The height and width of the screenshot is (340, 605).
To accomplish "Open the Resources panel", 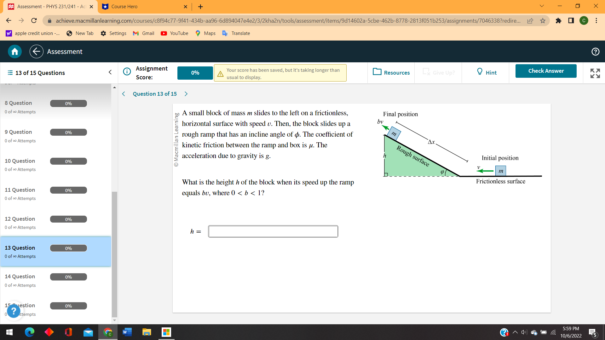I will pos(391,72).
